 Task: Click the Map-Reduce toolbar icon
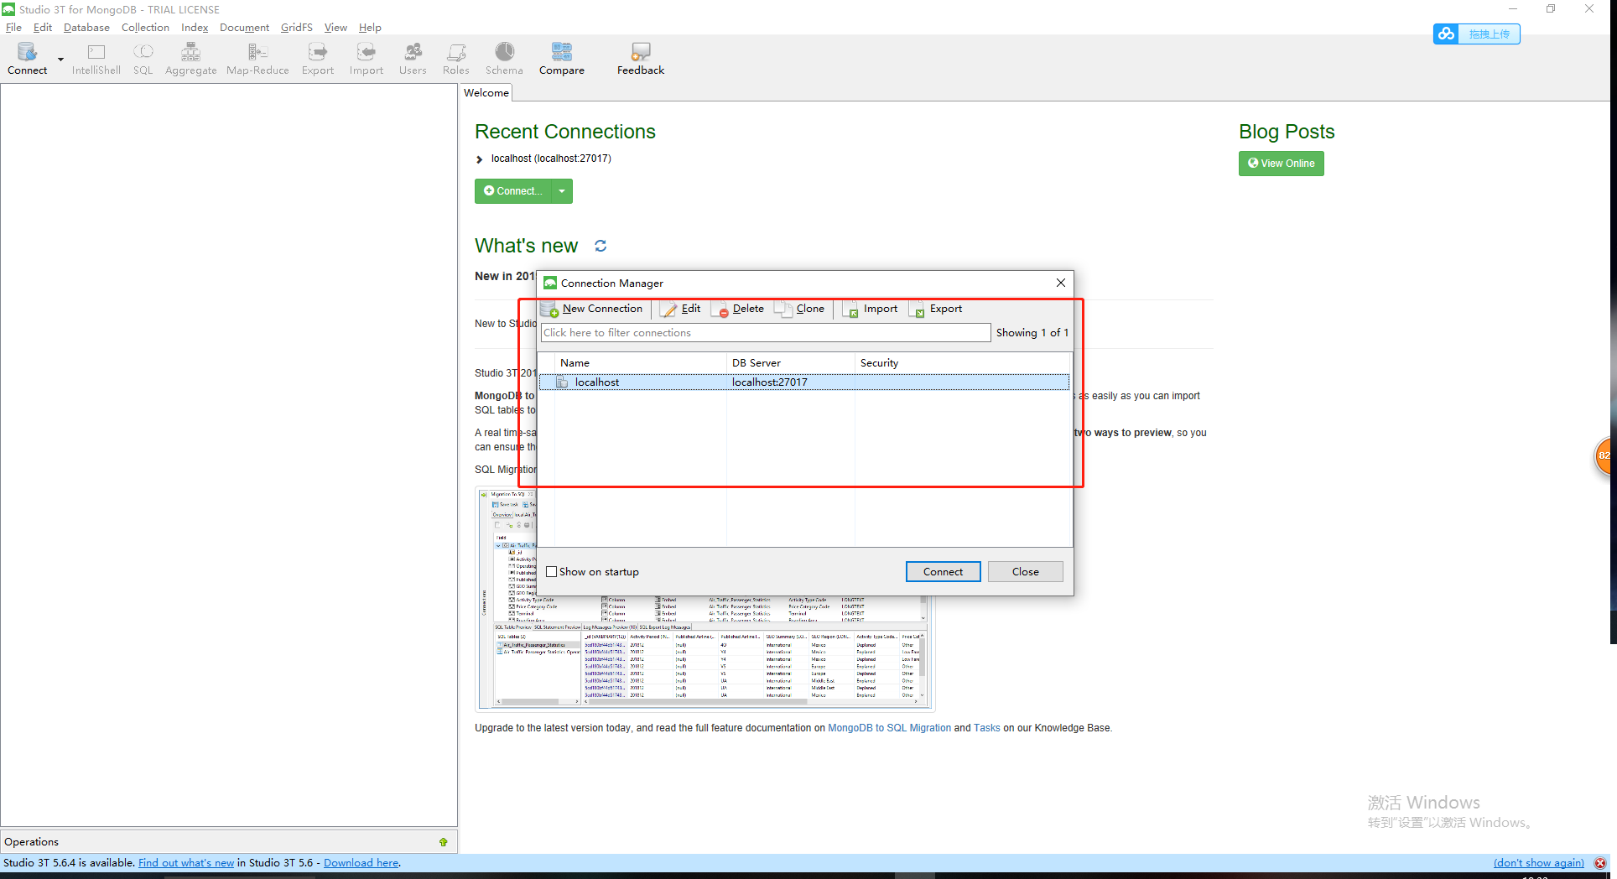tap(257, 59)
